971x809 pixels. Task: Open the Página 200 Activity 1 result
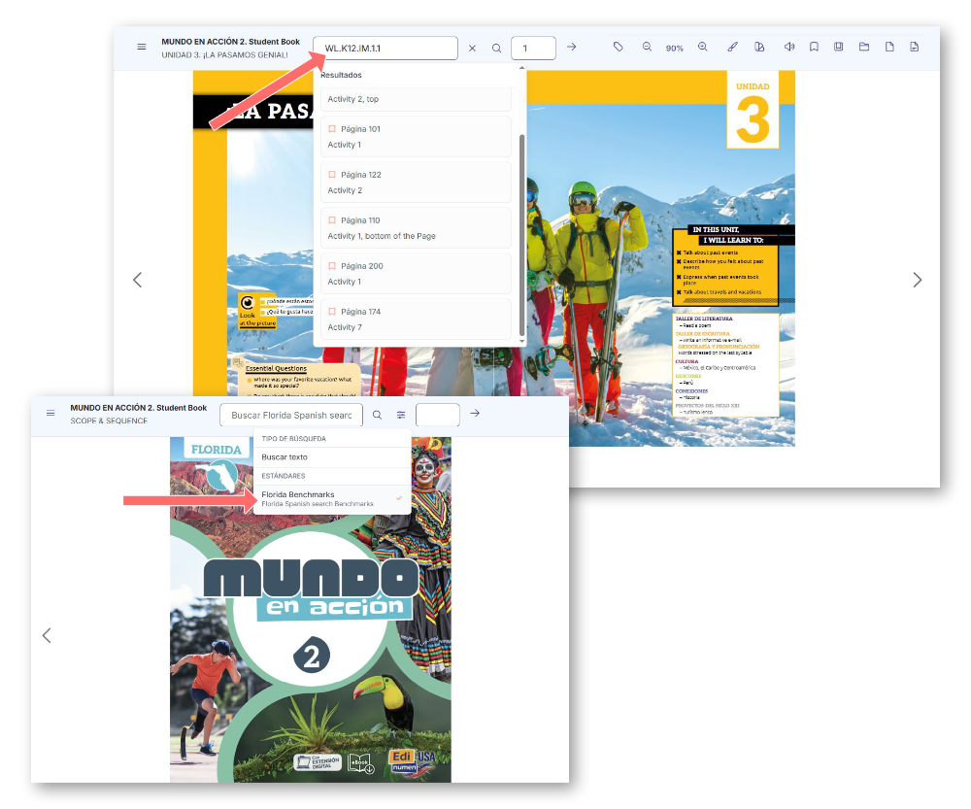coord(416,274)
